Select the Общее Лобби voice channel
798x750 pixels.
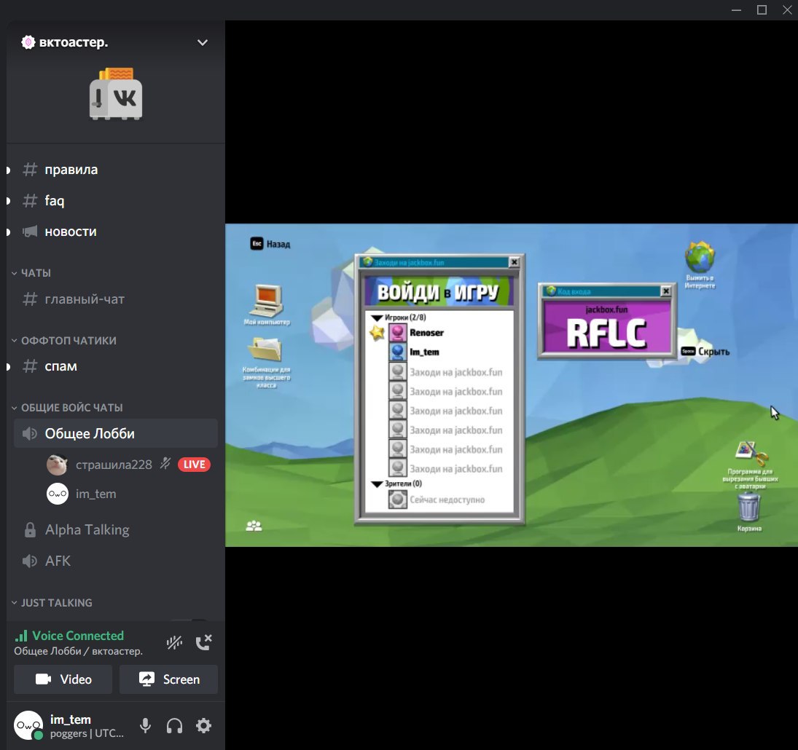[x=116, y=433]
